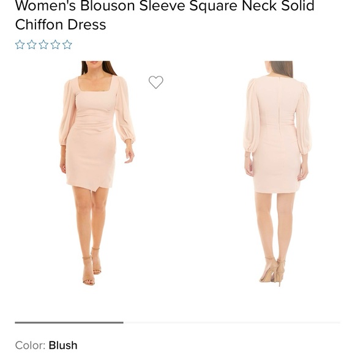Click the Color label text
Image resolution: width=355 pixels, height=355 pixels.
click(31, 345)
